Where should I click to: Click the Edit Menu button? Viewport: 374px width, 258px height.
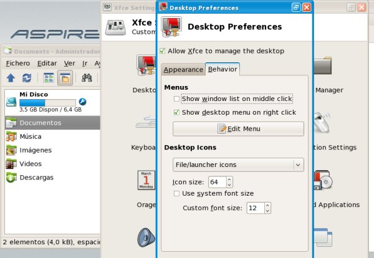(x=238, y=129)
